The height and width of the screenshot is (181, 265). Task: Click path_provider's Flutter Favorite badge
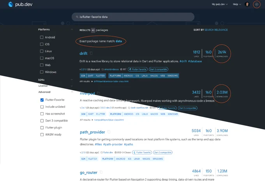[x=142, y=152]
